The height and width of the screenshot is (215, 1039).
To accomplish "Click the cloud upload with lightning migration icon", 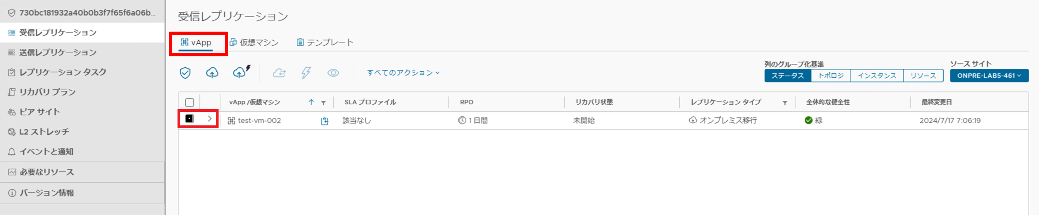I will [x=241, y=73].
